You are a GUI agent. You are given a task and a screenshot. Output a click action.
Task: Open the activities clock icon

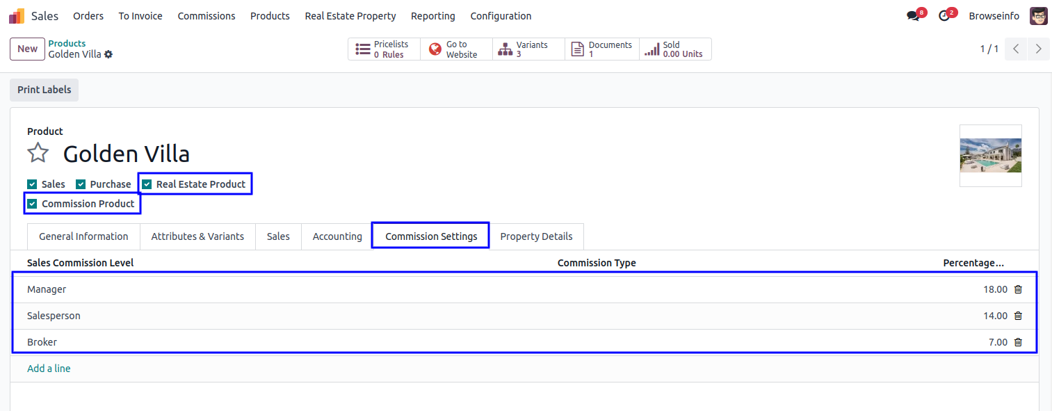tap(944, 16)
